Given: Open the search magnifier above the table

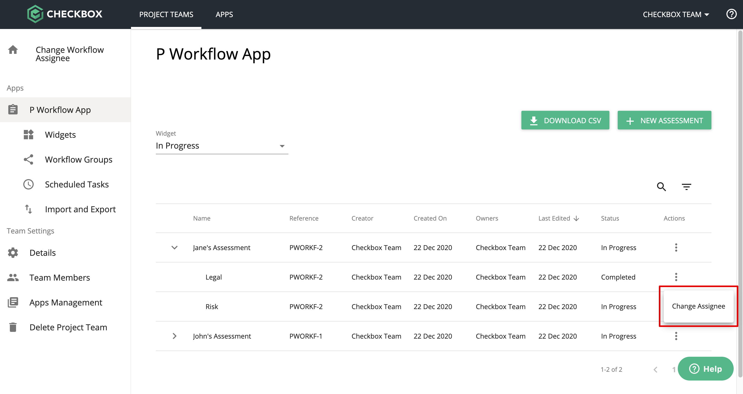Looking at the screenshot, I should (661, 187).
